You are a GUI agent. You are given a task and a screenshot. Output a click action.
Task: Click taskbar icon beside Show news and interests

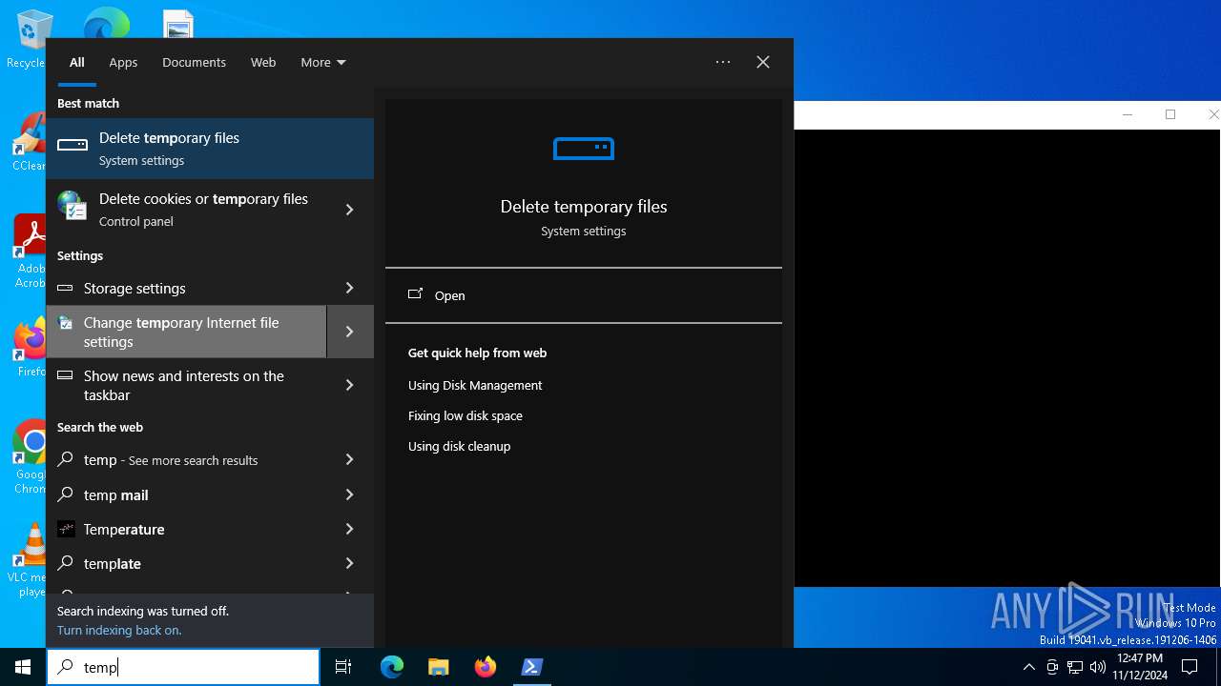click(66, 376)
